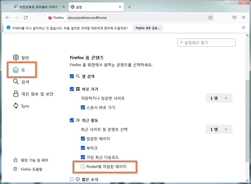Bookmark this page with the star icon
The image size is (251, 184).
coord(210,17)
